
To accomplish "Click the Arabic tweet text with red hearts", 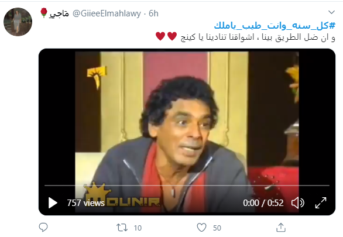I will [245, 37].
